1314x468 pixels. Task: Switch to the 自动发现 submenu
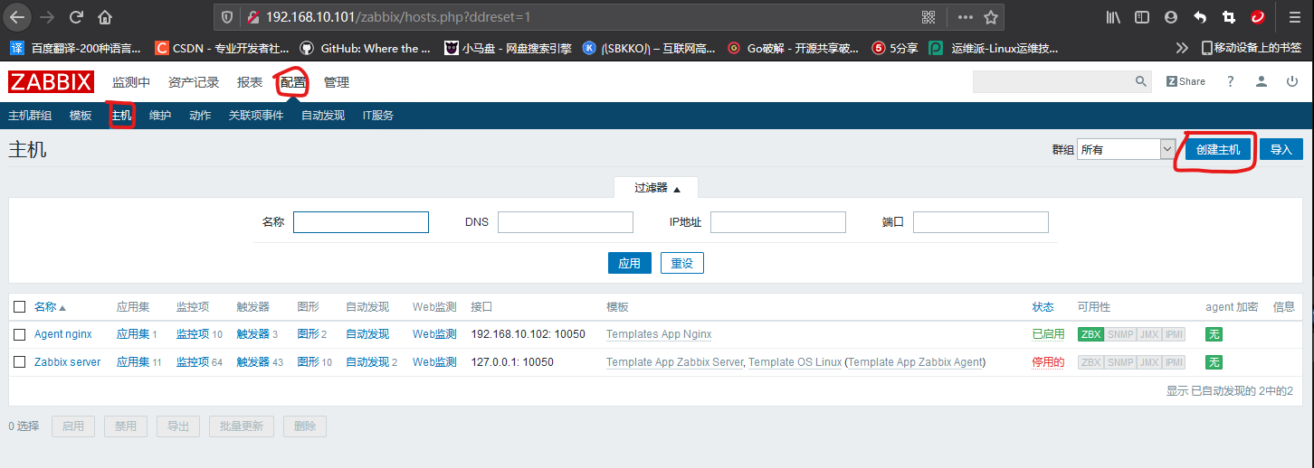[323, 116]
